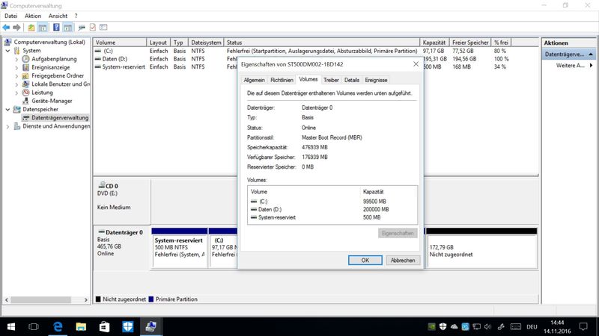Expand the Dienste und Anwendungen node

coord(8,126)
